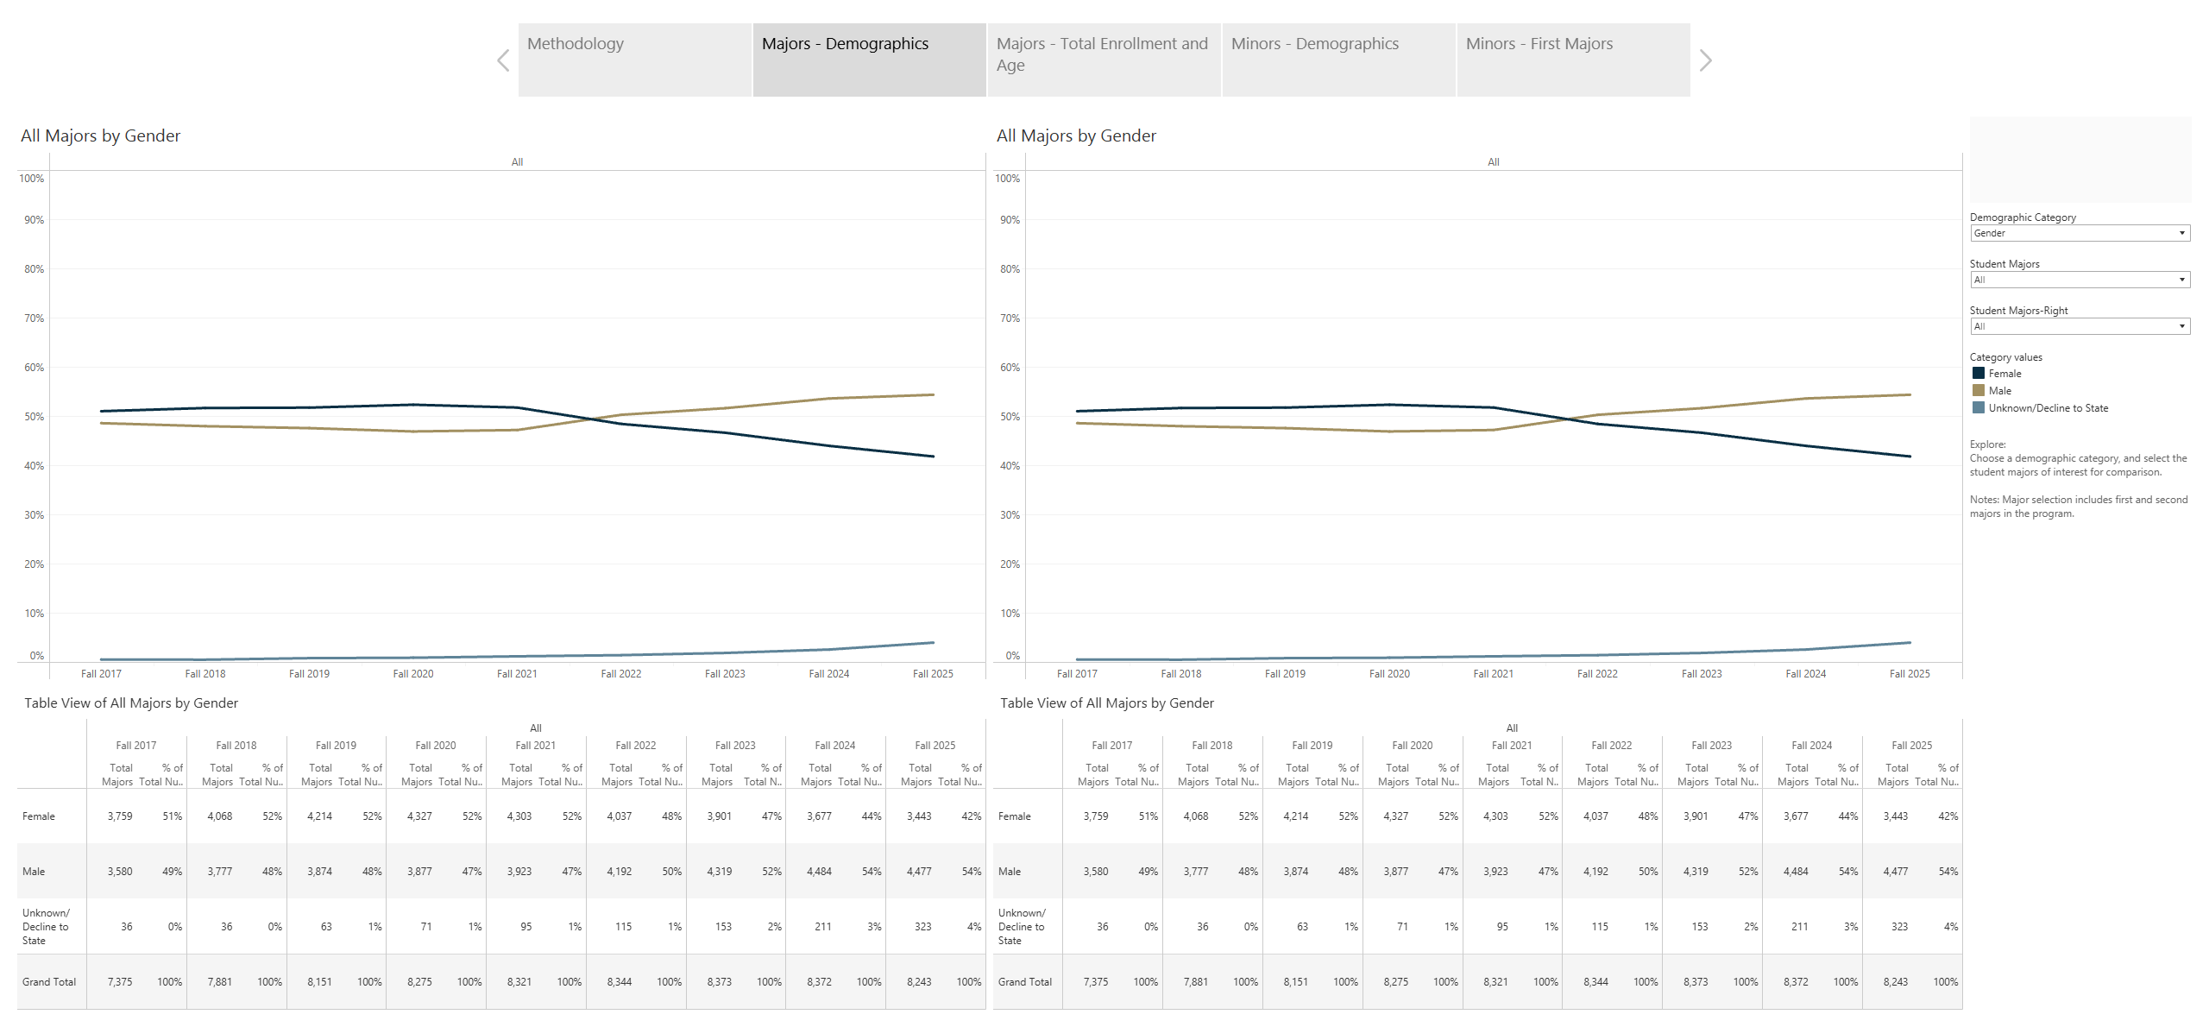Click the Male legend color swatch
This screenshot has height=1027, width=2209.
click(x=1979, y=391)
